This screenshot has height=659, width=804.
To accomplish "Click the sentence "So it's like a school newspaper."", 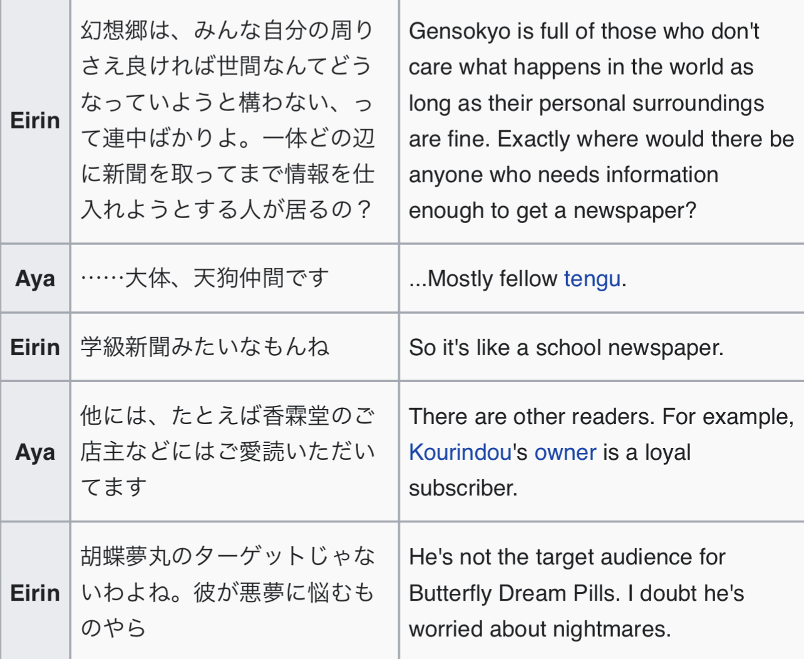I will coord(566,348).
